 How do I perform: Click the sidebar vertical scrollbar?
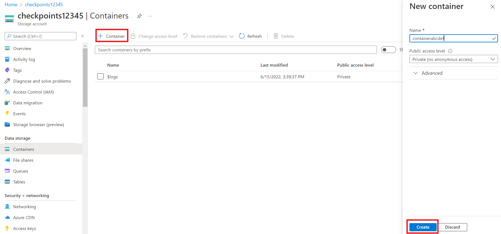point(85,77)
